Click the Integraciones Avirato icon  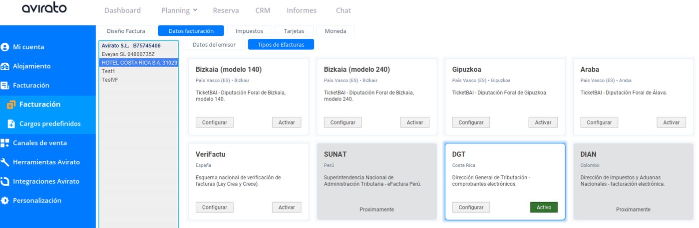click(5, 181)
